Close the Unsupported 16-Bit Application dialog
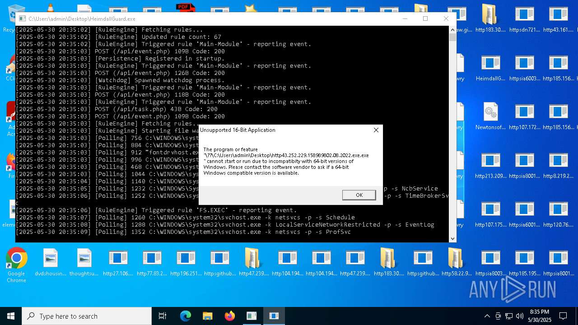578x325 pixels. (x=376, y=130)
